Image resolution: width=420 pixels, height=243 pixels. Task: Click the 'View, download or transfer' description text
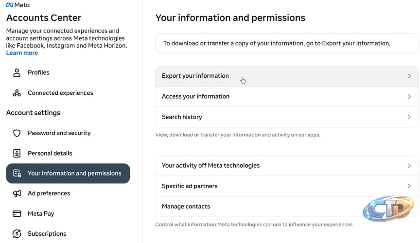point(238,135)
